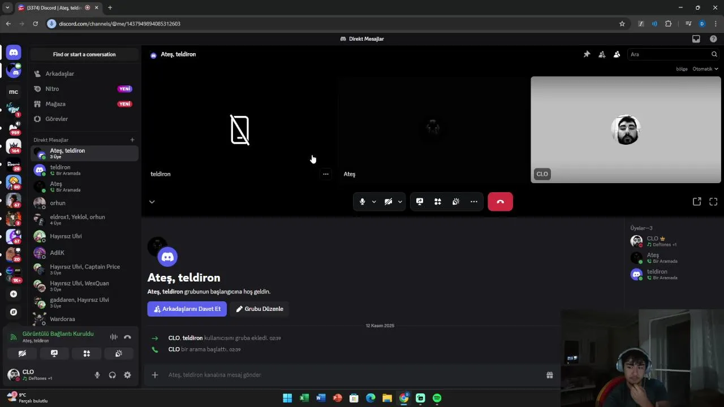Open user settings gear
Screen dimensions: 724x407
point(127,375)
